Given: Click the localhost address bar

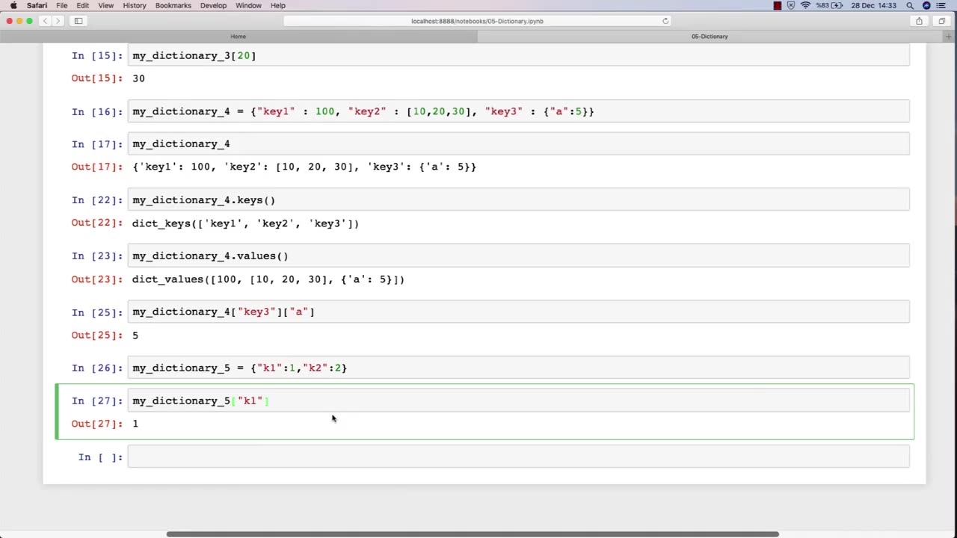Looking at the screenshot, I should point(477,21).
